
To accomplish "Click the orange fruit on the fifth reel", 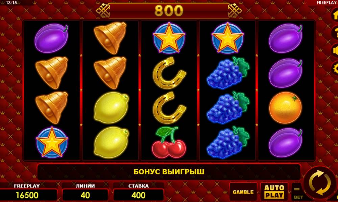I will 285,108.
